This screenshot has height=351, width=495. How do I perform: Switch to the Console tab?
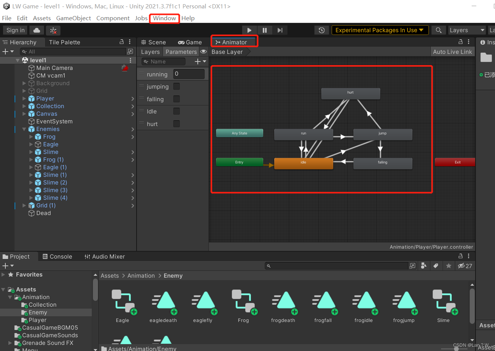(x=57, y=256)
